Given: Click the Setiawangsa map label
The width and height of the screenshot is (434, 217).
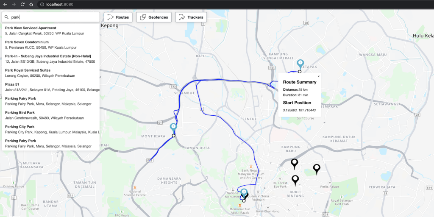Looking at the screenshot, I should pyautogui.click(x=387, y=104).
